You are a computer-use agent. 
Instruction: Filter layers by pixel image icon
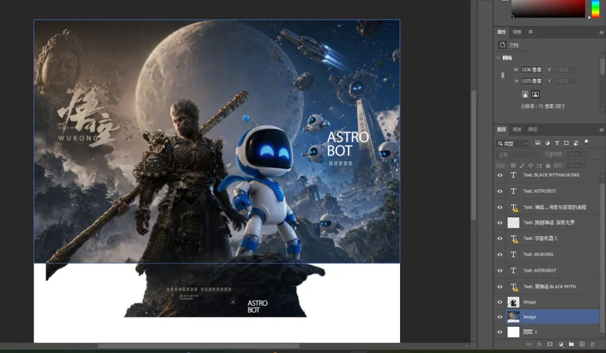[x=538, y=143]
